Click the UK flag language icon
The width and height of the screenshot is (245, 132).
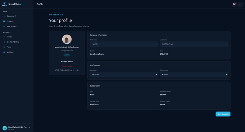(234, 4)
